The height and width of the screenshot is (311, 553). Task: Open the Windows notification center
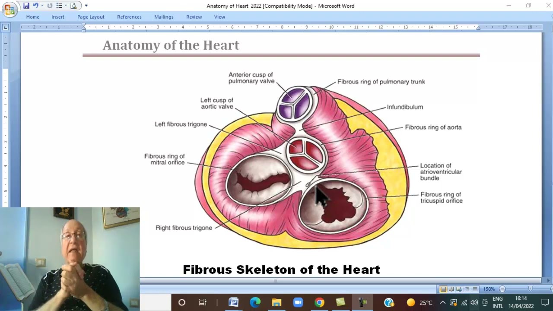tap(545, 302)
